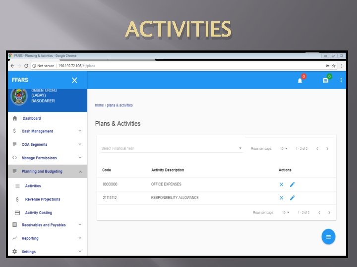Expand Cash Management menu

pyautogui.click(x=80, y=131)
